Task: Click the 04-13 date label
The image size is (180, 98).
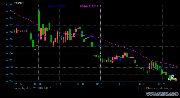Action: [100, 84]
